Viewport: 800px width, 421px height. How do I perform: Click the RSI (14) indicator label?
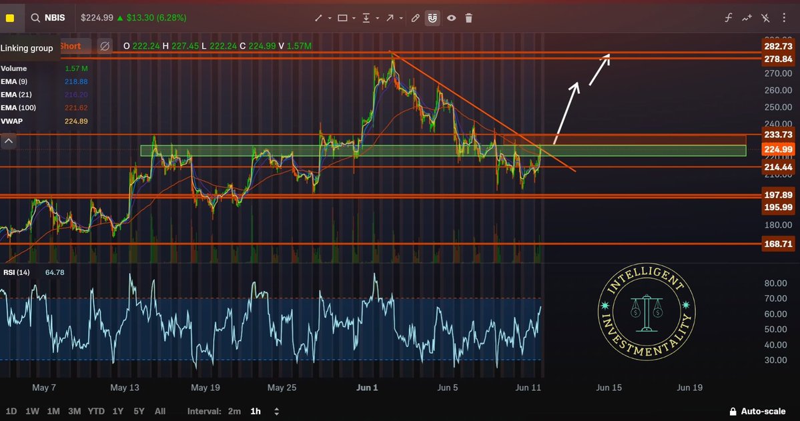pyautogui.click(x=16, y=272)
